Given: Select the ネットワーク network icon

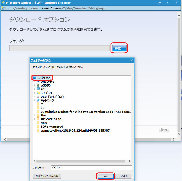Looking at the screenshot, I should [38, 100].
